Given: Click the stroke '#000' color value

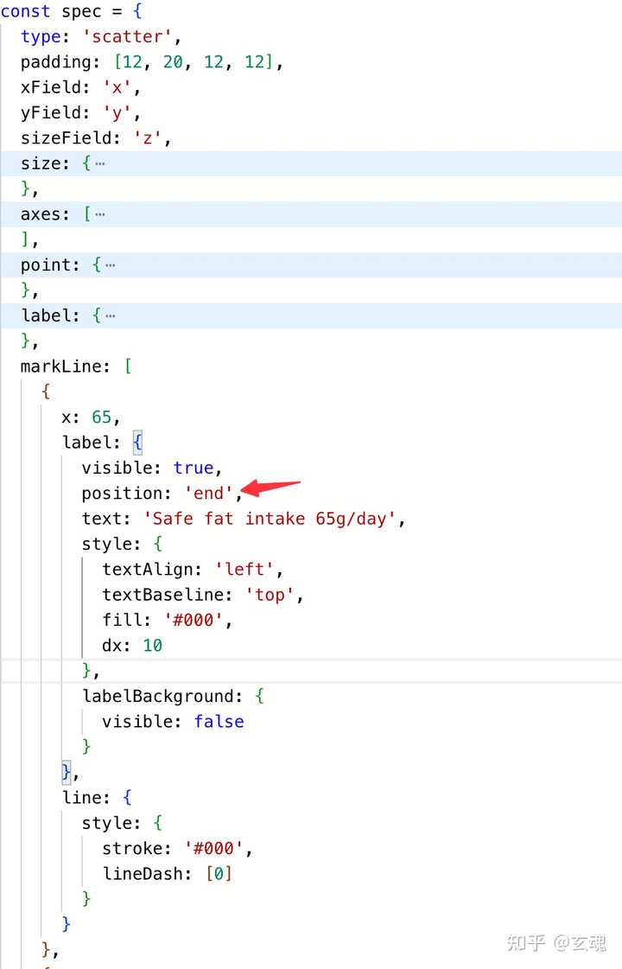Looking at the screenshot, I should [214, 848].
